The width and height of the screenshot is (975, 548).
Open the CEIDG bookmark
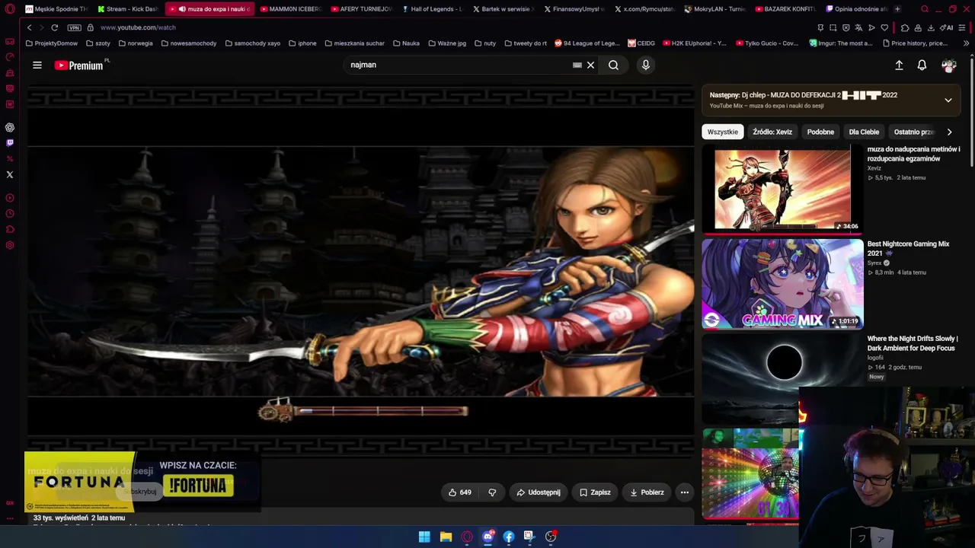click(x=641, y=43)
